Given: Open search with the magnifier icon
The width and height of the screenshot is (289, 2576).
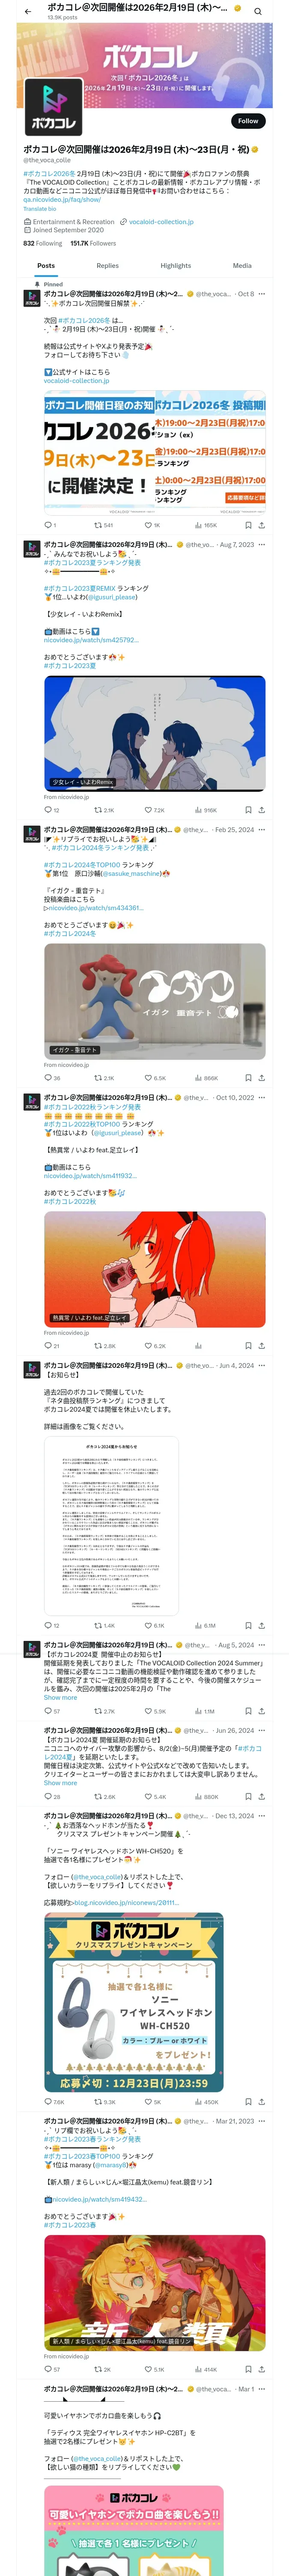Looking at the screenshot, I should 257,12.
